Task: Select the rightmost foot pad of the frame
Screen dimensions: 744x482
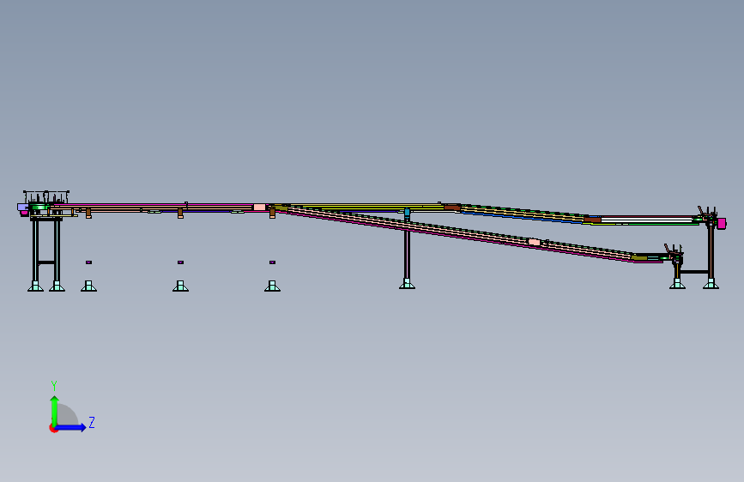Action: point(711,284)
